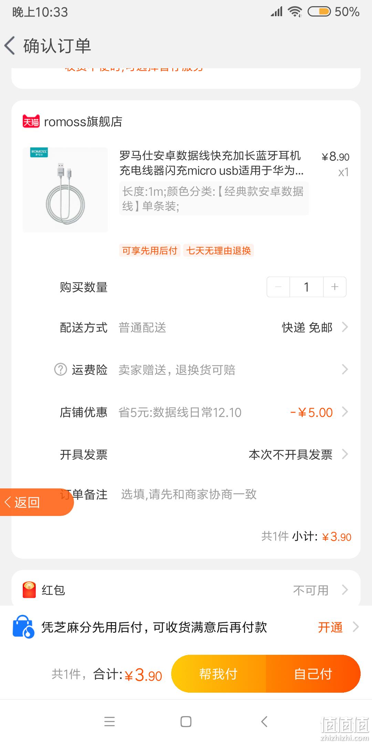Viewport: 372px width, 744px height.
Task: Increase purchase quantity with plus button
Action: pyautogui.click(x=334, y=287)
